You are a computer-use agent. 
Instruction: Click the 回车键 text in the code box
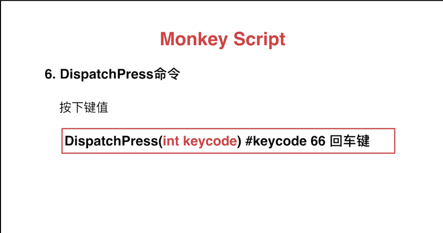pos(350,141)
